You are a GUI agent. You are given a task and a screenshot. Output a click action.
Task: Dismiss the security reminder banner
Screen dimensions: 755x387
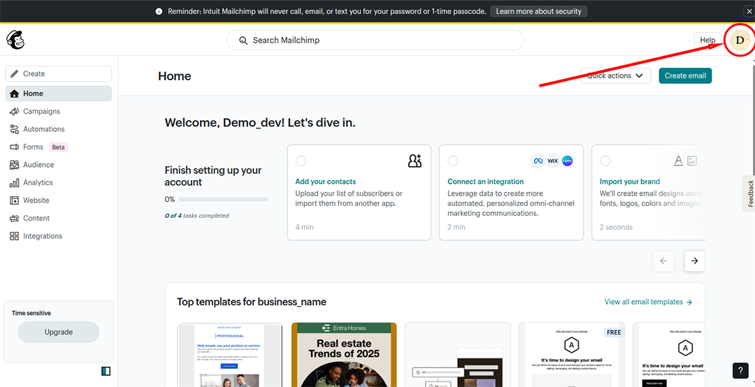click(x=748, y=12)
